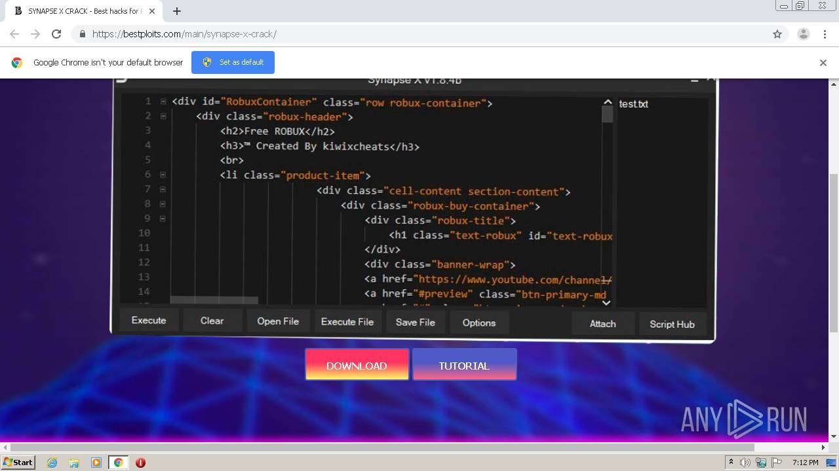
Task: Collapse the robux-header div on line 2
Action: pos(163,116)
